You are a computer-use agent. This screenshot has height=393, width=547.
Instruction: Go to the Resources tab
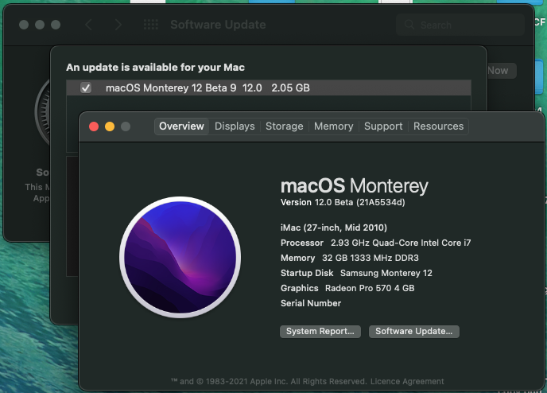439,126
